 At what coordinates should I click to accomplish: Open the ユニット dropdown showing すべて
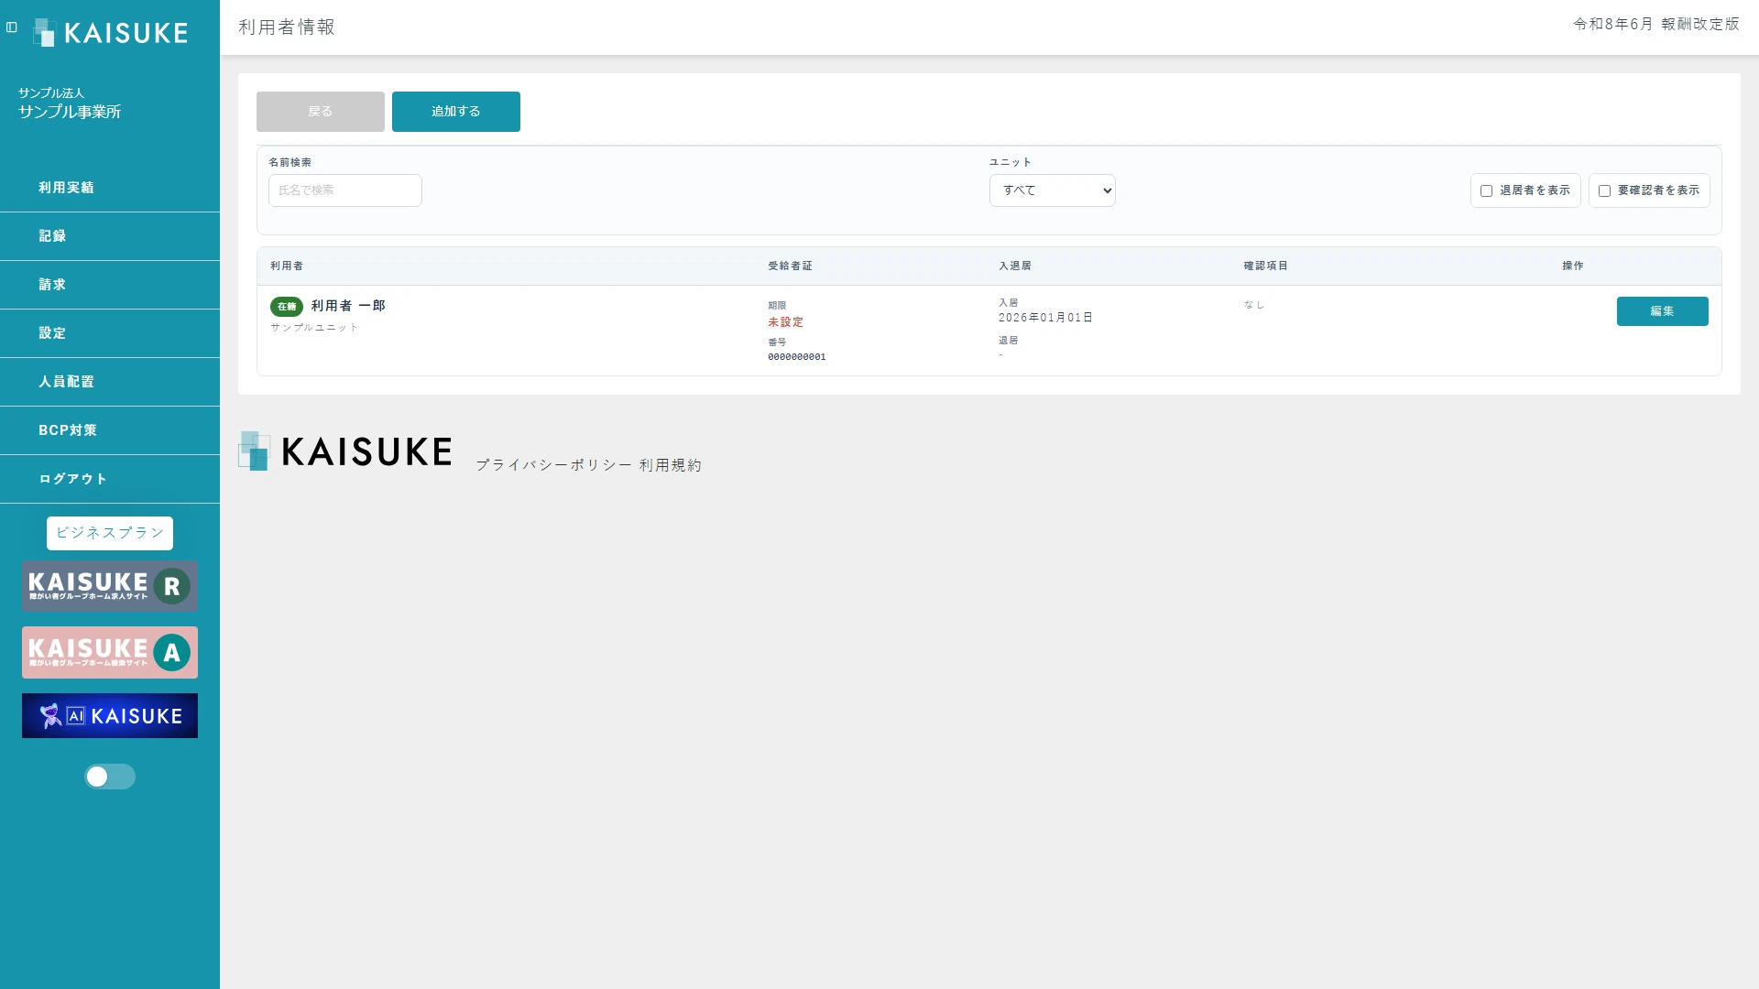(1053, 190)
